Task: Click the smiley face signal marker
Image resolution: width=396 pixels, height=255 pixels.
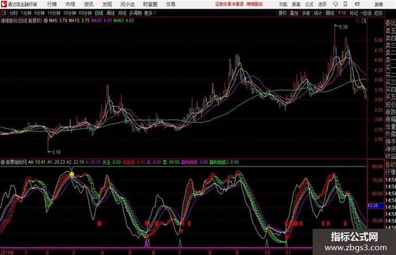Action: point(72,174)
